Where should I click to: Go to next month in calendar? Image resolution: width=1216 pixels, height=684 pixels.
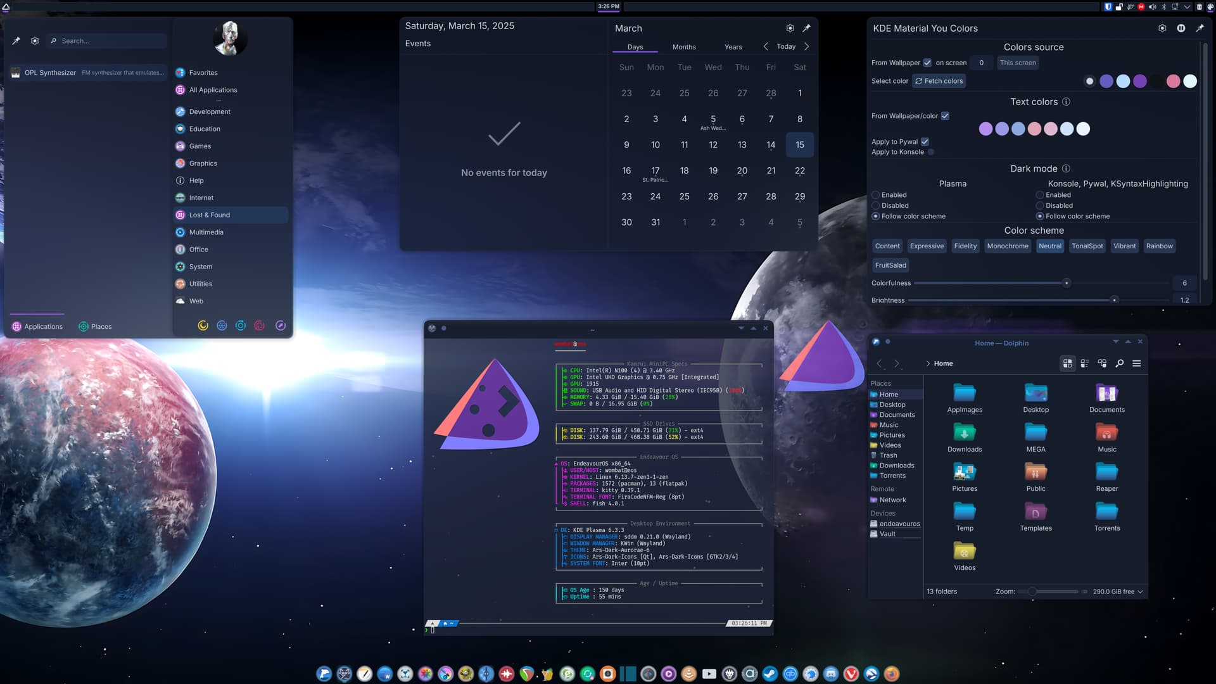806,46
